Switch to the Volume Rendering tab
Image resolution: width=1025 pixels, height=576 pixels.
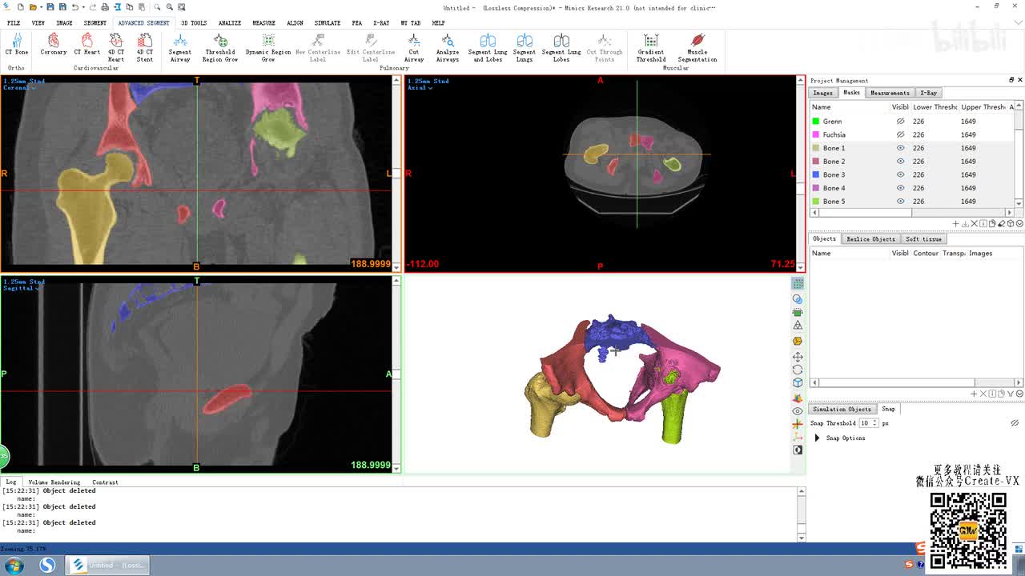click(x=54, y=482)
